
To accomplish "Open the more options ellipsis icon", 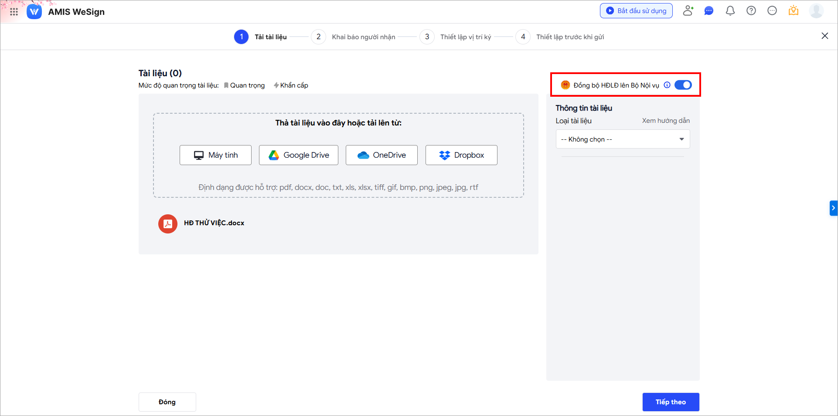I will [772, 11].
